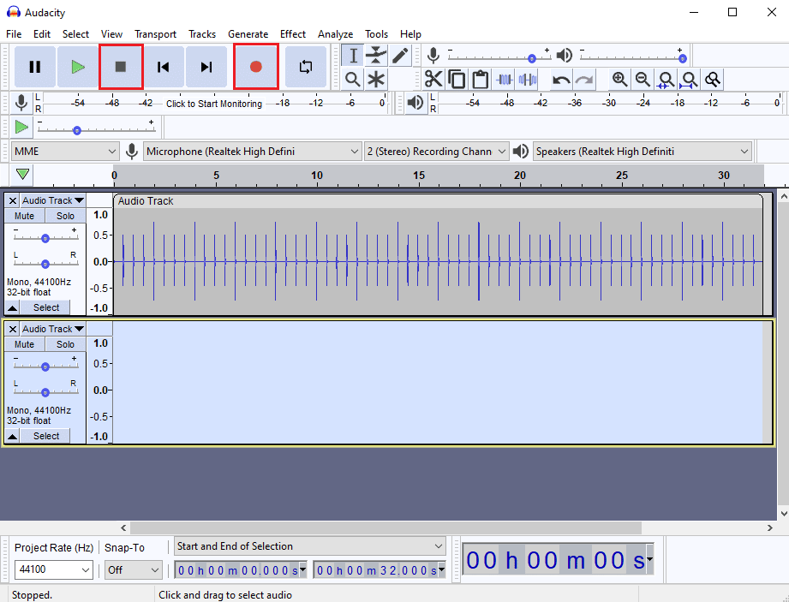789x602 pixels.
Task: Open the Project Rate dropdown
Action: click(x=53, y=569)
